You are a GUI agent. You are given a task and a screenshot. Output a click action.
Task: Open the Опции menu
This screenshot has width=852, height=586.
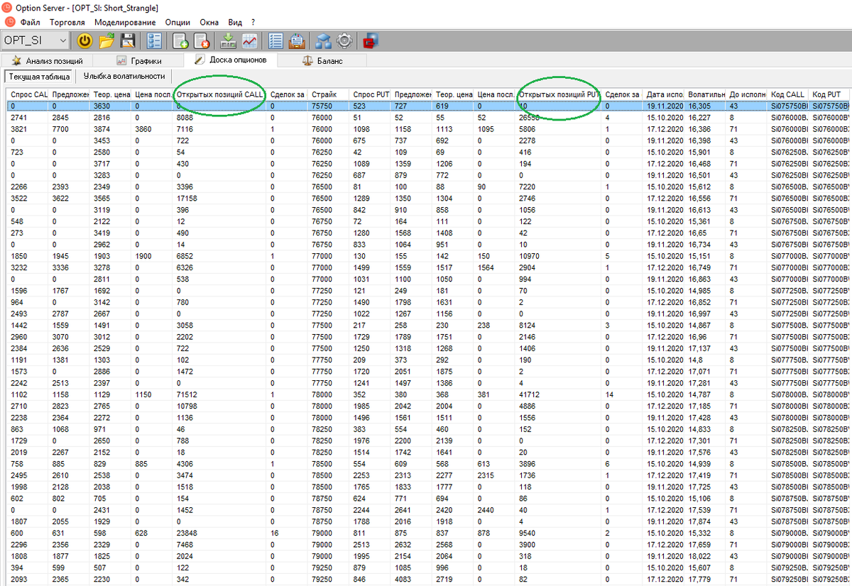pos(177,22)
